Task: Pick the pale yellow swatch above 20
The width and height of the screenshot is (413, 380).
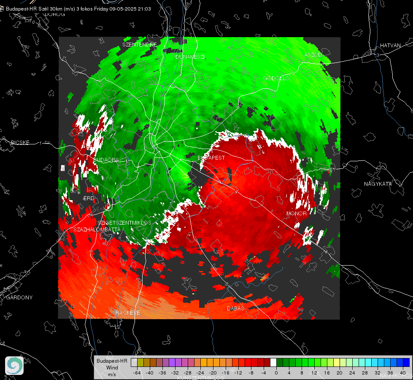Action: [x=337, y=362]
